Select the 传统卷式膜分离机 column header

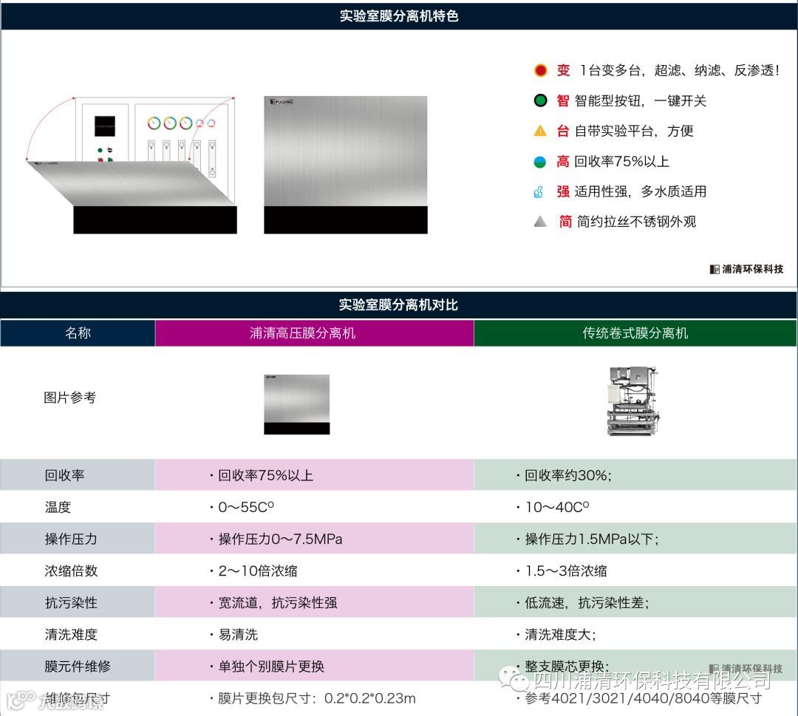(635, 333)
